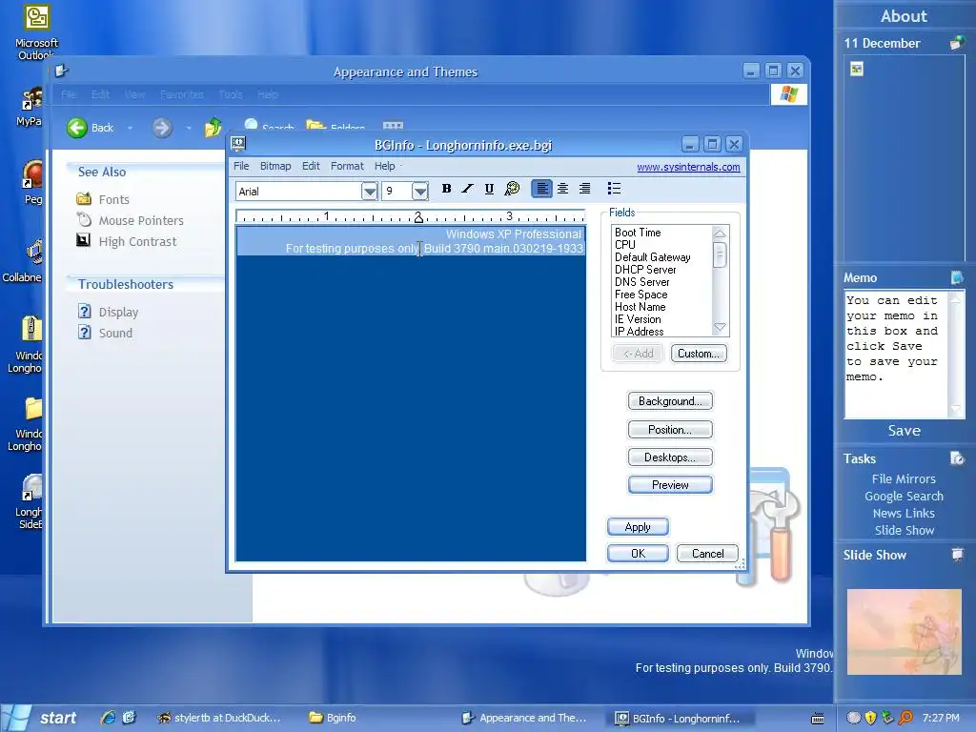The width and height of the screenshot is (976, 732).
Task: Confirm with the OK button
Action: [638, 554]
